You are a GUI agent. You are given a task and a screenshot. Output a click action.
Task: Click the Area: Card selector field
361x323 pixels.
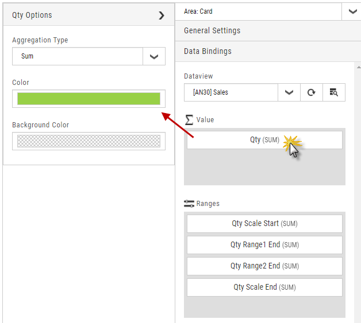click(258, 11)
